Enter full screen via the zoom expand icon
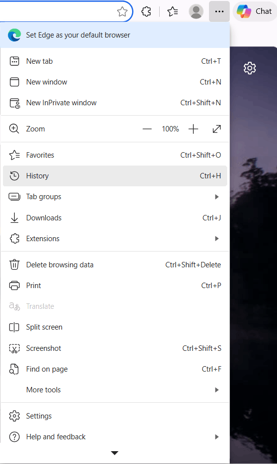277x464 pixels. click(217, 129)
